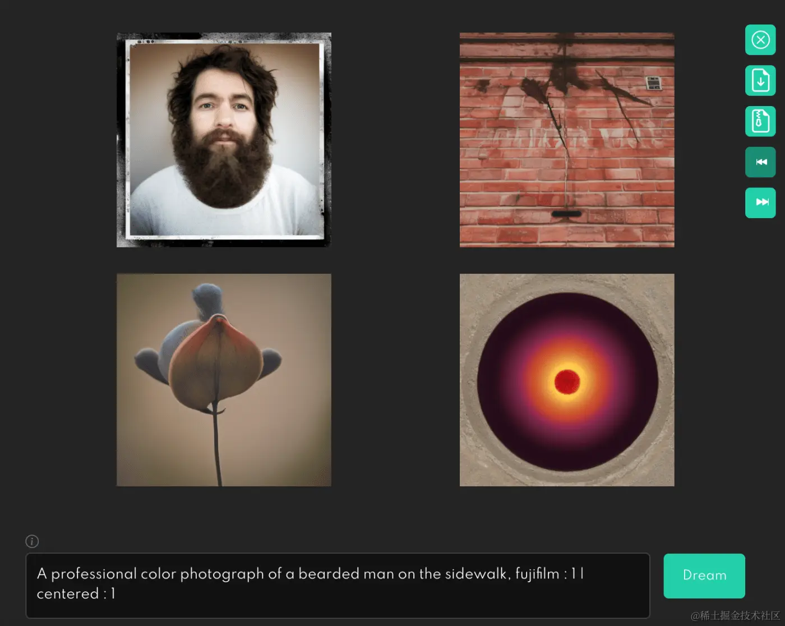The height and width of the screenshot is (626, 785).
Task: Click the close (X) icon button
Action: click(760, 40)
